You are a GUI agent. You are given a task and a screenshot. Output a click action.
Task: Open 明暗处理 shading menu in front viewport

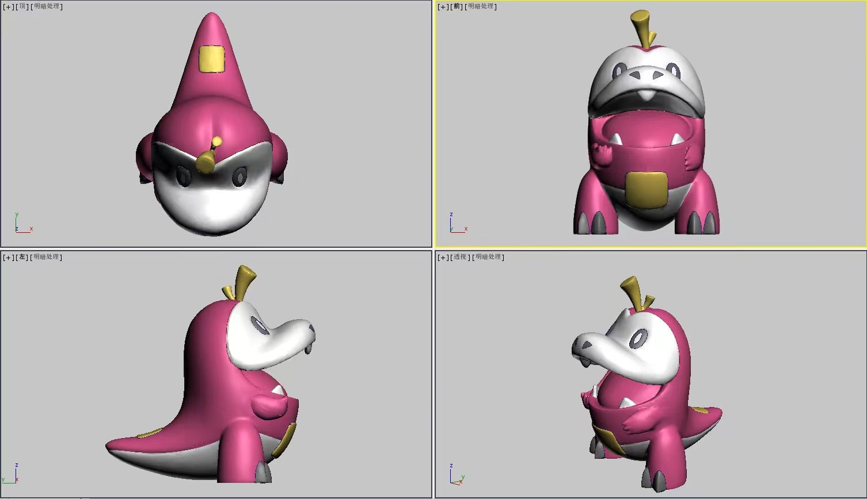coord(482,7)
